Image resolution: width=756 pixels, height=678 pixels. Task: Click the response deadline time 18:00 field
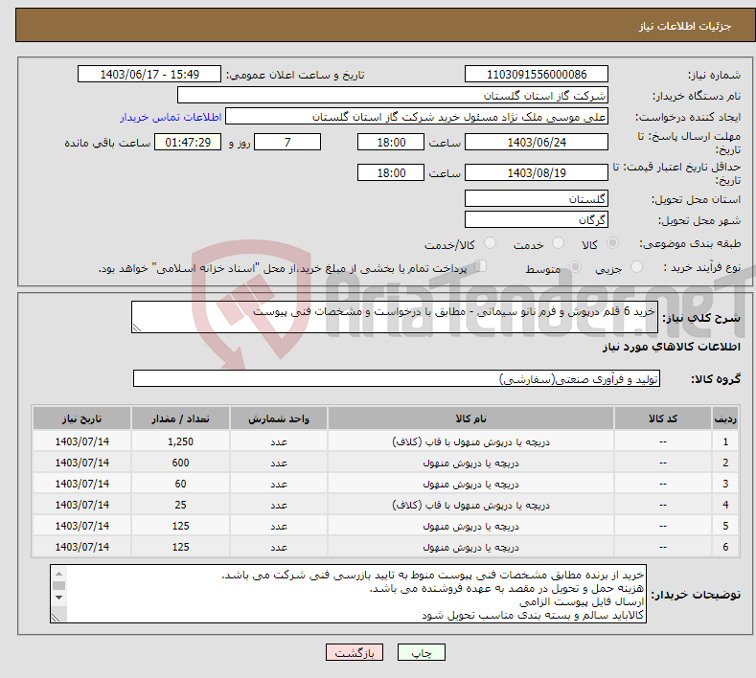pos(391,142)
